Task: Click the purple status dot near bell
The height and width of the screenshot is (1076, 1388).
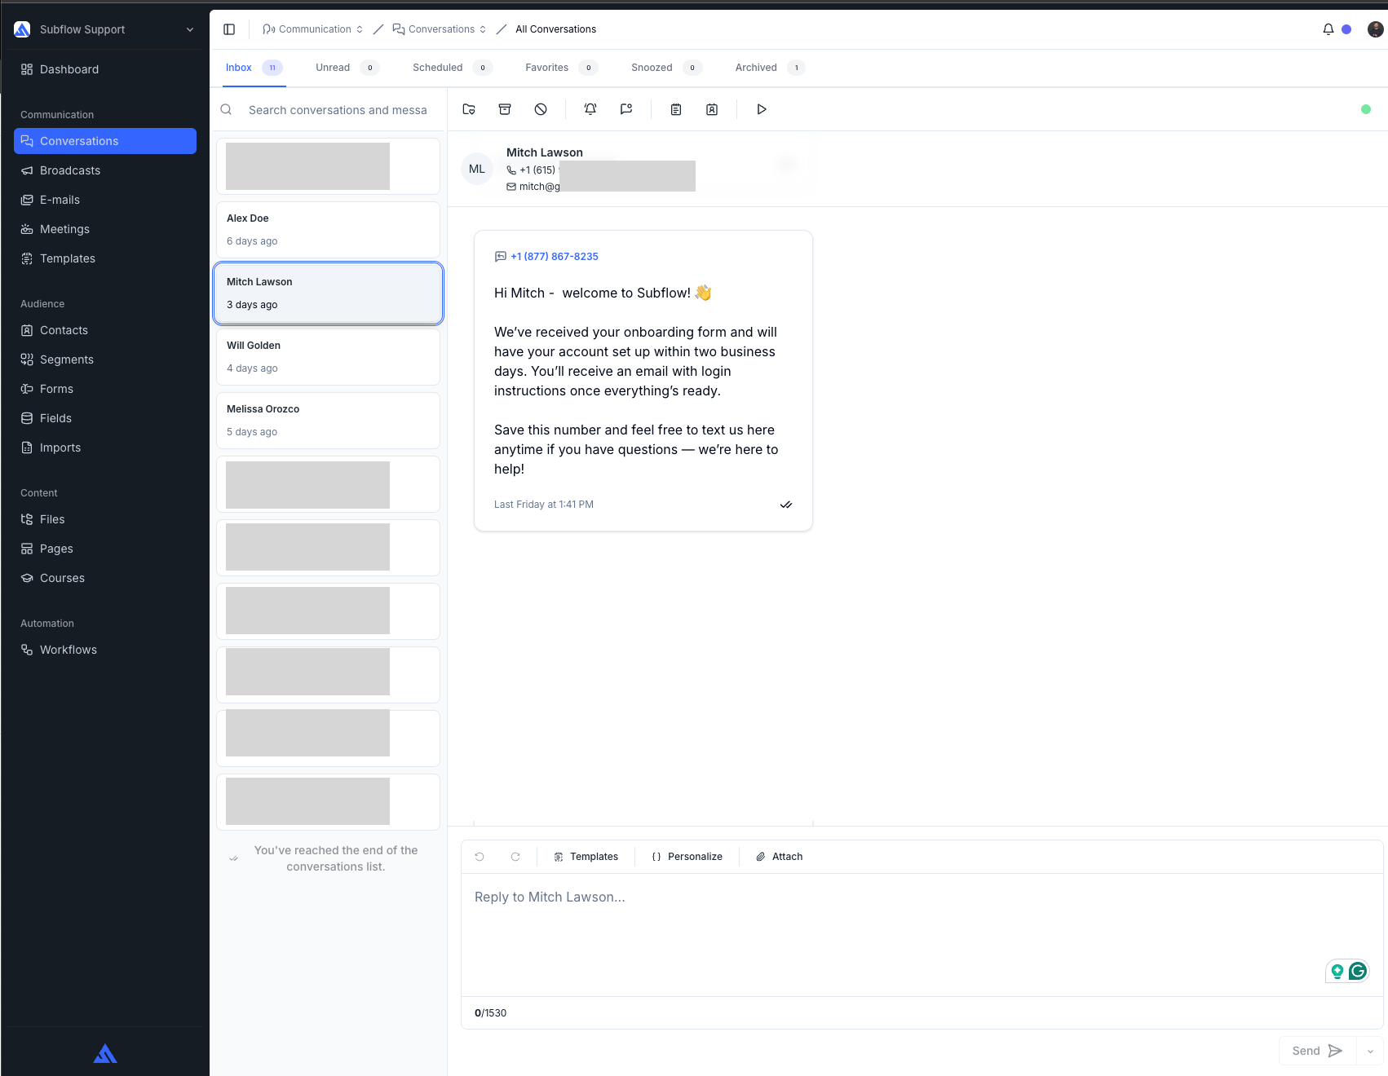Action: [1346, 29]
